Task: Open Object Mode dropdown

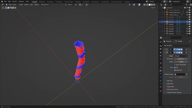Action: click(12, 5)
